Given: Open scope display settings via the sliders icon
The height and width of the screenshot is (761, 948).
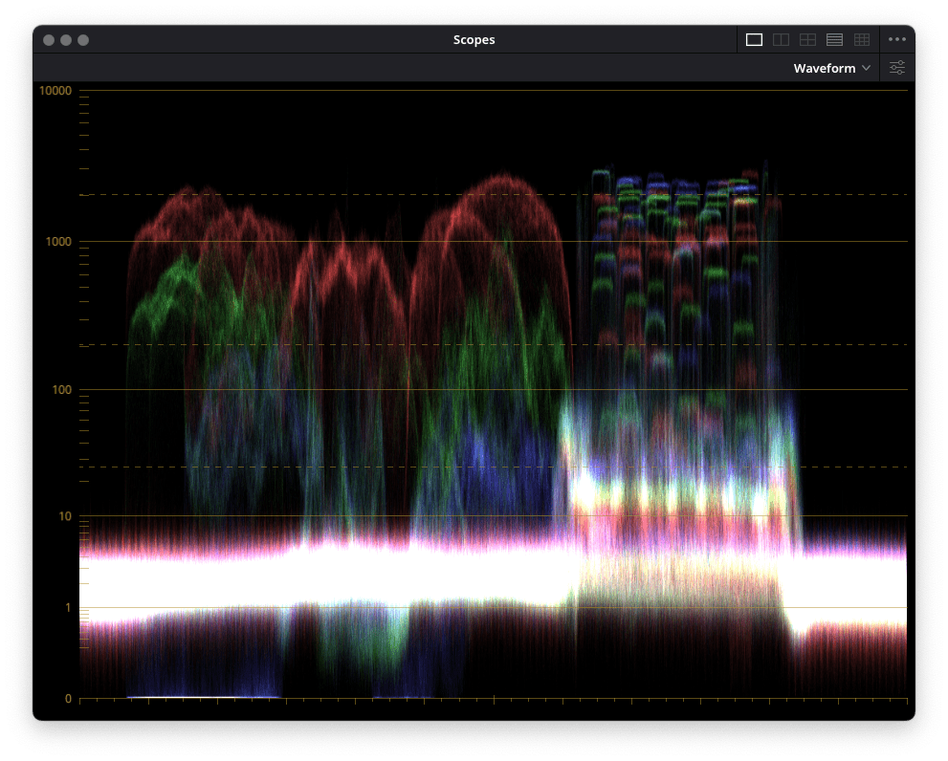Looking at the screenshot, I should (896, 67).
